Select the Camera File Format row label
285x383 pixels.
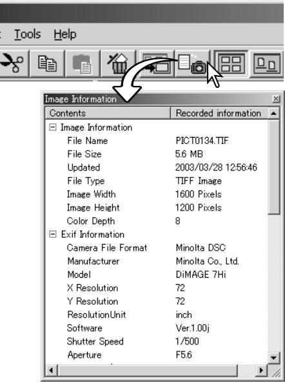[x=107, y=248]
